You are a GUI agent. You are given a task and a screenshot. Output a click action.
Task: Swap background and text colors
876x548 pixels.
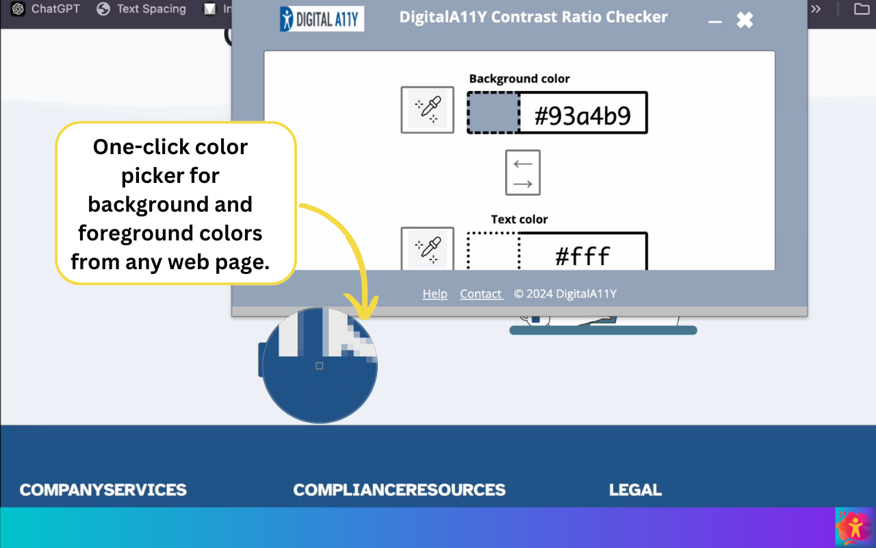(x=523, y=173)
